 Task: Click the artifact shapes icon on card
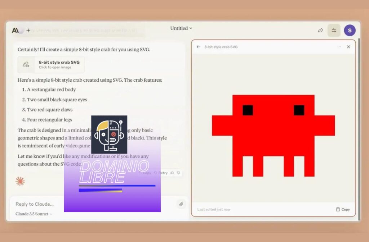[x=26, y=64]
